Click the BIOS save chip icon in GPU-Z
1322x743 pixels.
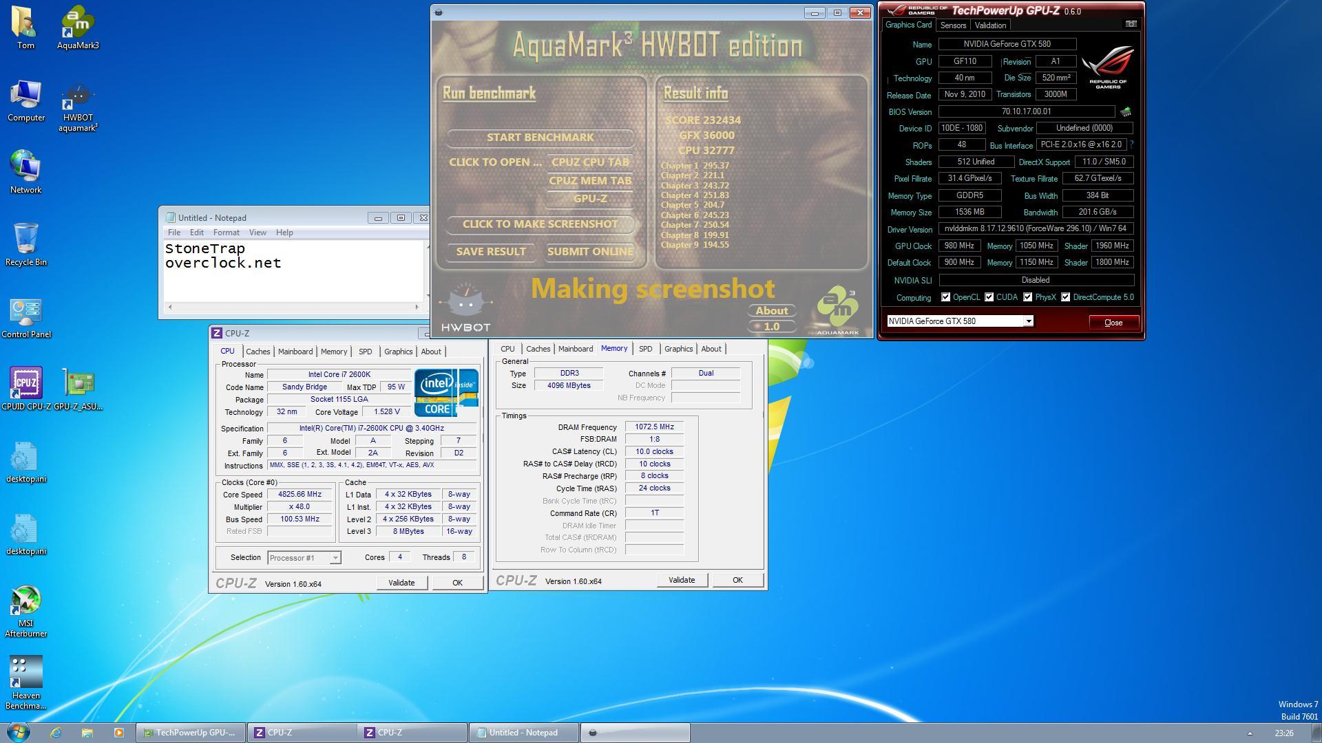click(x=1126, y=111)
